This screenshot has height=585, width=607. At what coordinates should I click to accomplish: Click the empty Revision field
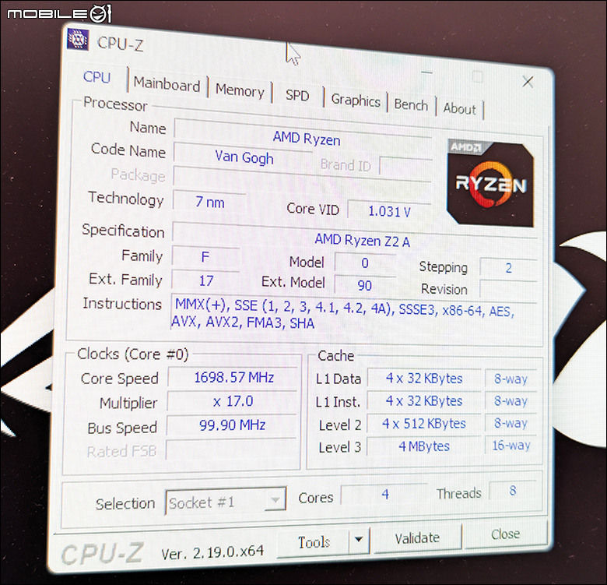(x=508, y=291)
